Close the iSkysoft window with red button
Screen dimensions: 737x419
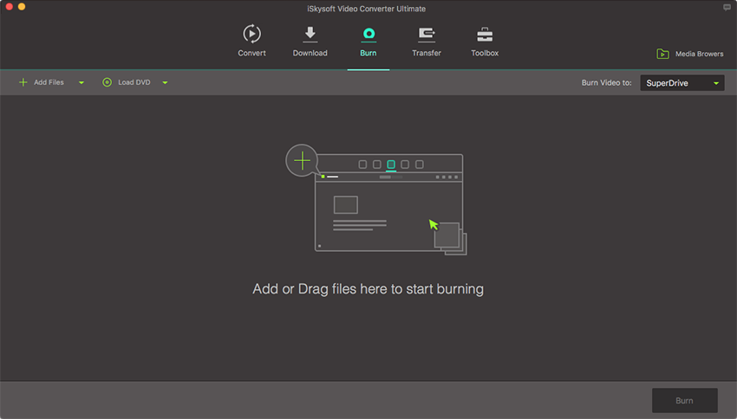8,7
